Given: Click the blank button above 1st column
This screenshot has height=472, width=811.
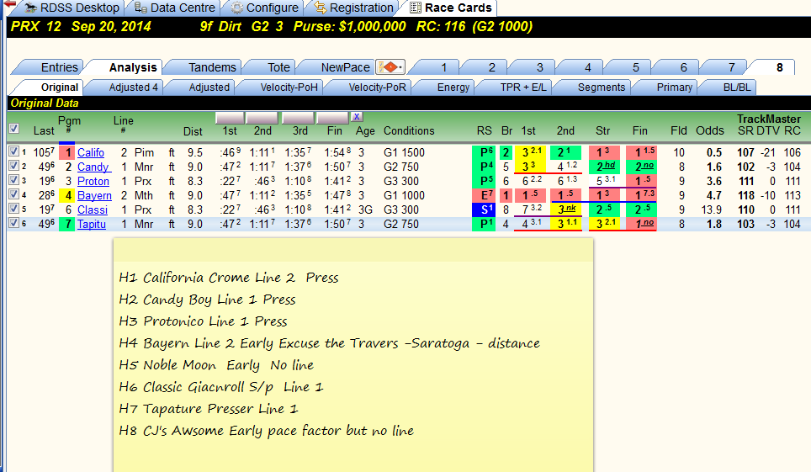Looking at the screenshot, I should click(230, 118).
